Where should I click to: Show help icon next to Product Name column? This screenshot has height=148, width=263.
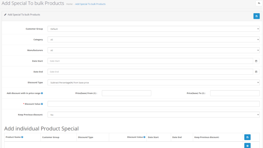click(22, 137)
